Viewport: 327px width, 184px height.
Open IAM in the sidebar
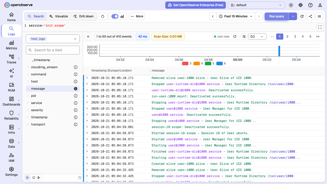click(11, 158)
